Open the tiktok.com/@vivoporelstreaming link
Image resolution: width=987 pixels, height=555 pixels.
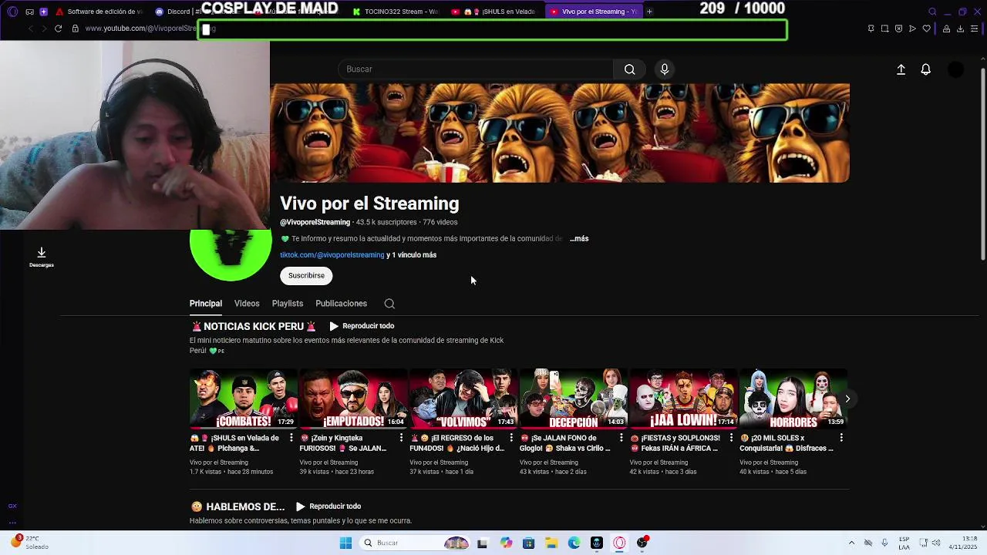(332, 255)
